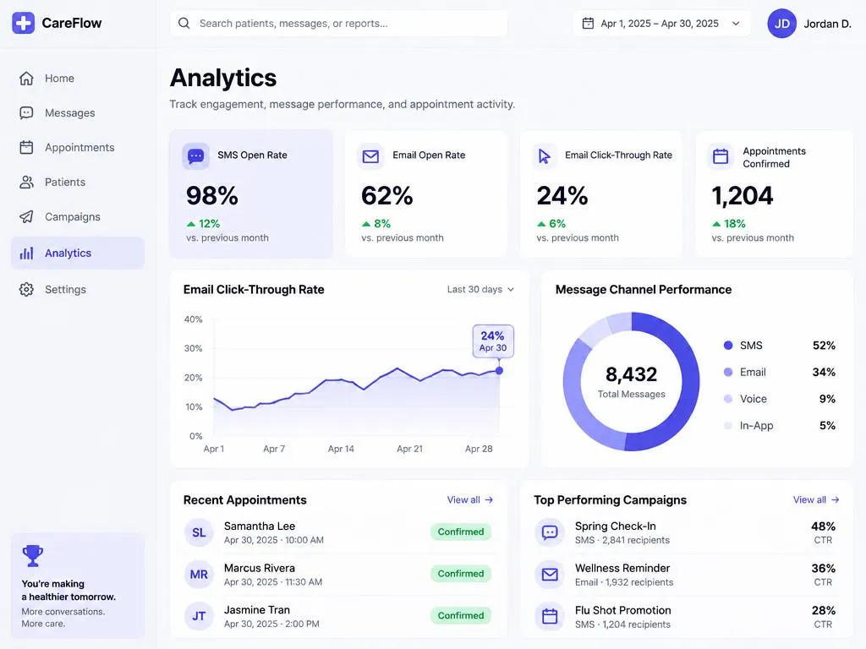Click the Home house icon in sidebar
The image size is (866, 649).
click(x=26, y=79)
